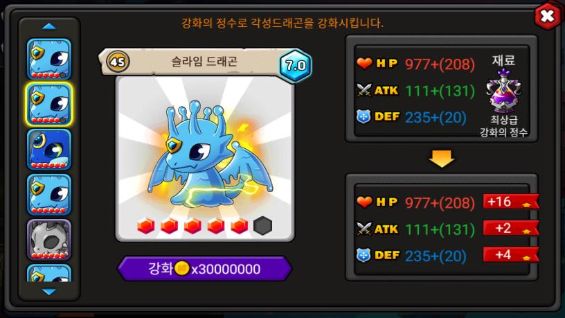Tap the 최상급 강화의 정수 potion material icon
Screen dimensions: 565x318
pyautogui.click(x=503, y=91)
